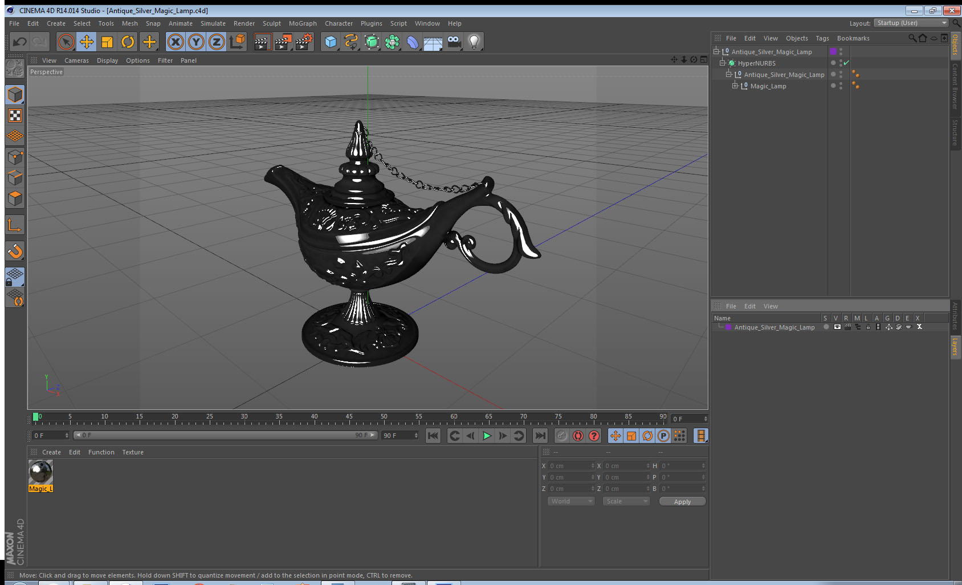The height and width of the screenshot is (585, 962).
Task: Open the spline pen tool icon
Action: (x=351, y=42)
